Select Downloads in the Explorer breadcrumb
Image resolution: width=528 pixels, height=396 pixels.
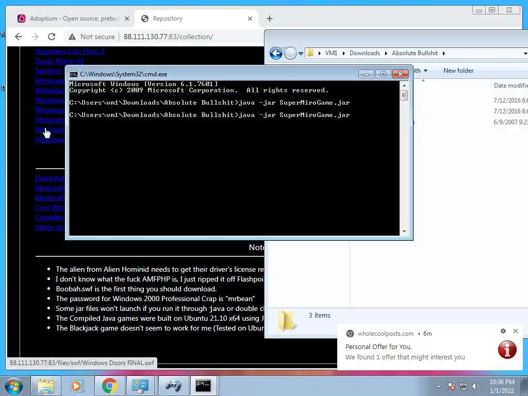365,53
